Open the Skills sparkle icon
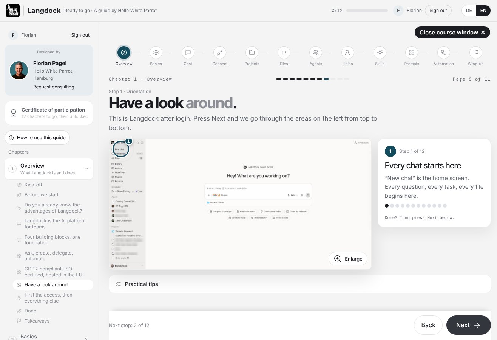 click(x=380, y=53)
